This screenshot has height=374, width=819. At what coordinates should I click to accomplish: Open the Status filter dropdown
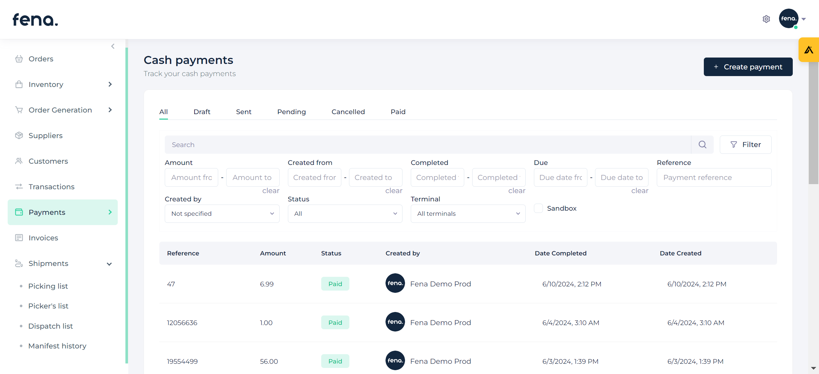tap(345, 214)
